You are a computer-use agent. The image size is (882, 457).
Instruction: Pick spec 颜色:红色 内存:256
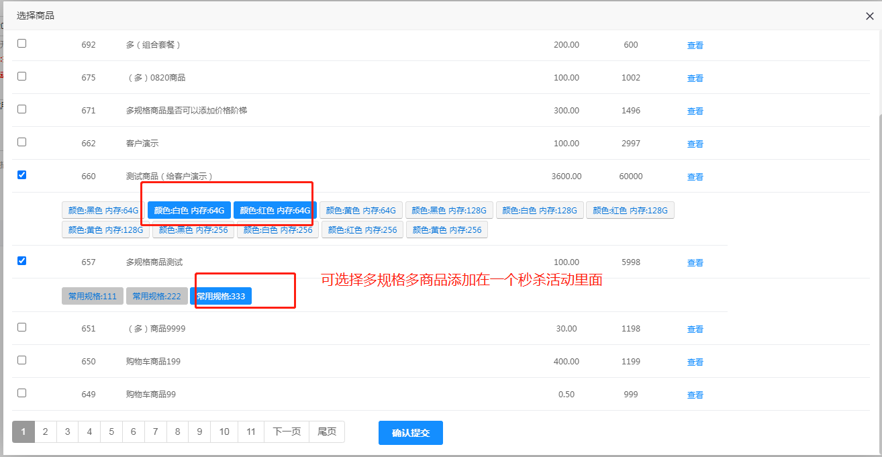pyautogui.click(x=362, y=230)
